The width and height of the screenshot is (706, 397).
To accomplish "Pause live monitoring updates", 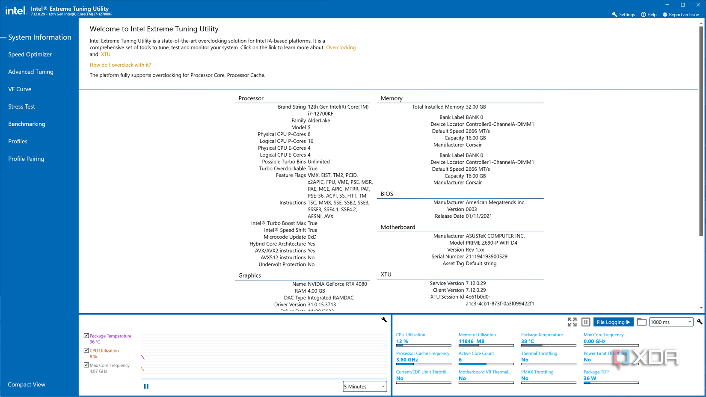I will point(585,322).
